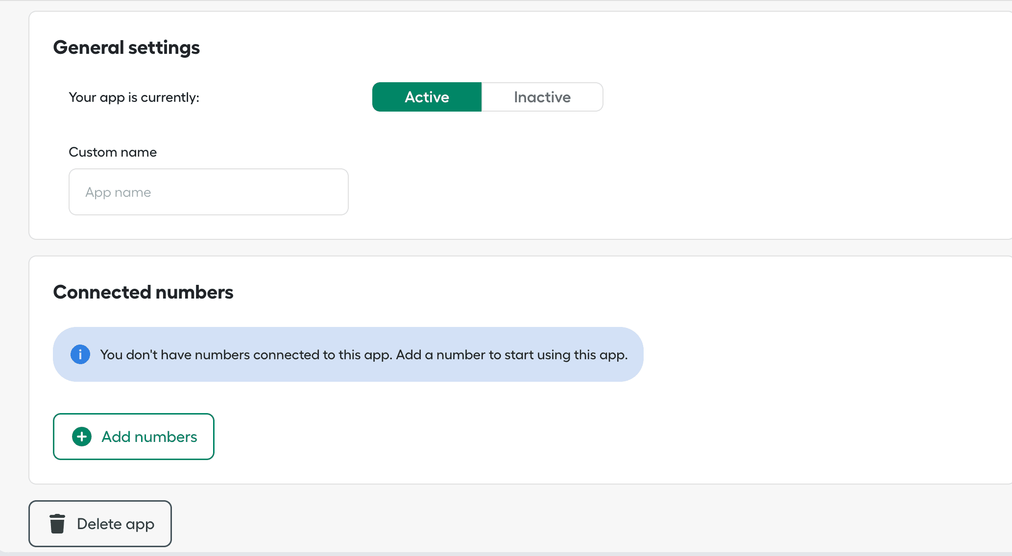Image resolution: width=1012 pixels, height=556 pixels.
Task: Click the 'Your app is currently:' label
Action: (x=134, y=97)
